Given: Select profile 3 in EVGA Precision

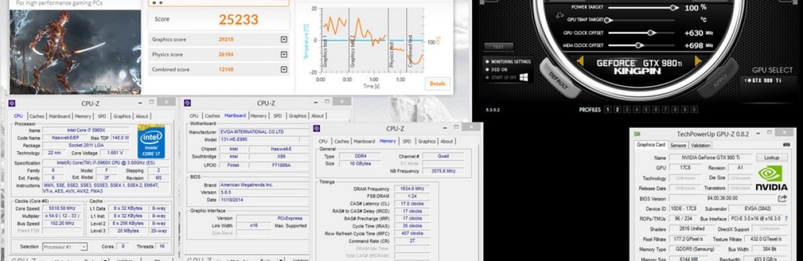Looking at the screenshot, I should point(627,110).
